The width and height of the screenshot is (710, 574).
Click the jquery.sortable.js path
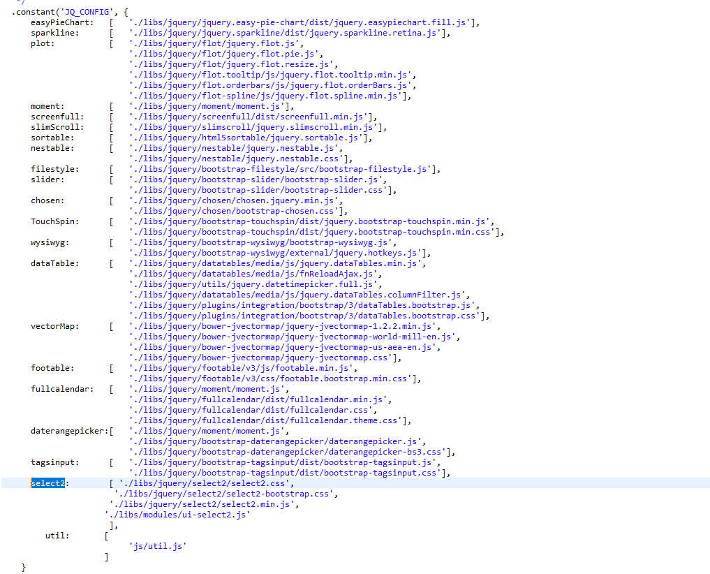pos(246,138)
